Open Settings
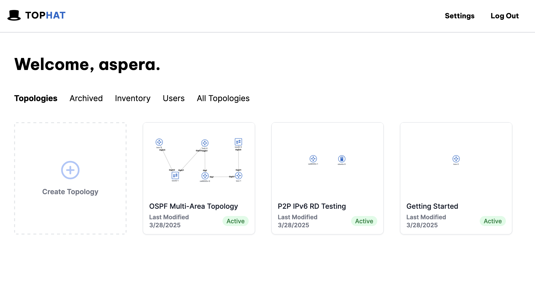535x290 pixels. pos(459,16)
